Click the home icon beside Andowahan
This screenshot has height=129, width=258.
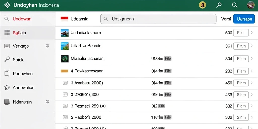7,87
